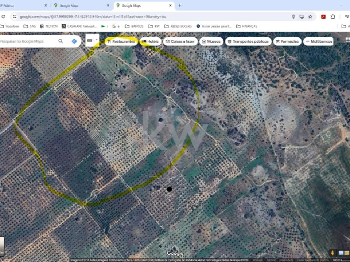Open the media control icon in toolbar
350x262 pixels.
[347, 16]
